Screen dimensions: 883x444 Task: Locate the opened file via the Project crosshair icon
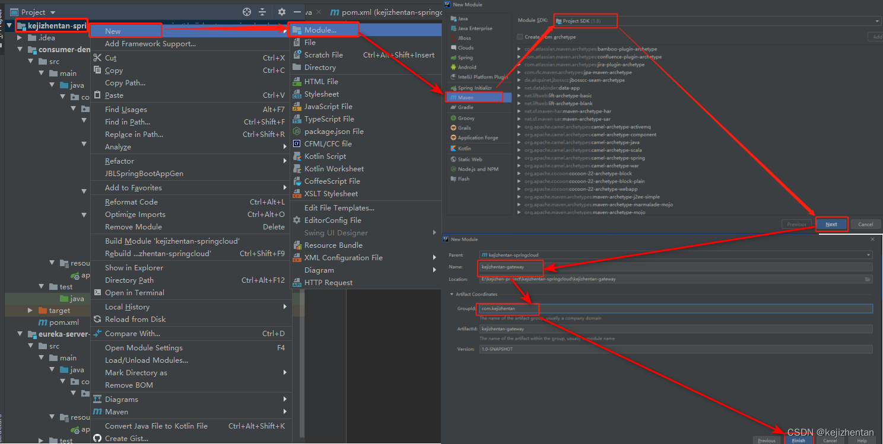(247, 12)
